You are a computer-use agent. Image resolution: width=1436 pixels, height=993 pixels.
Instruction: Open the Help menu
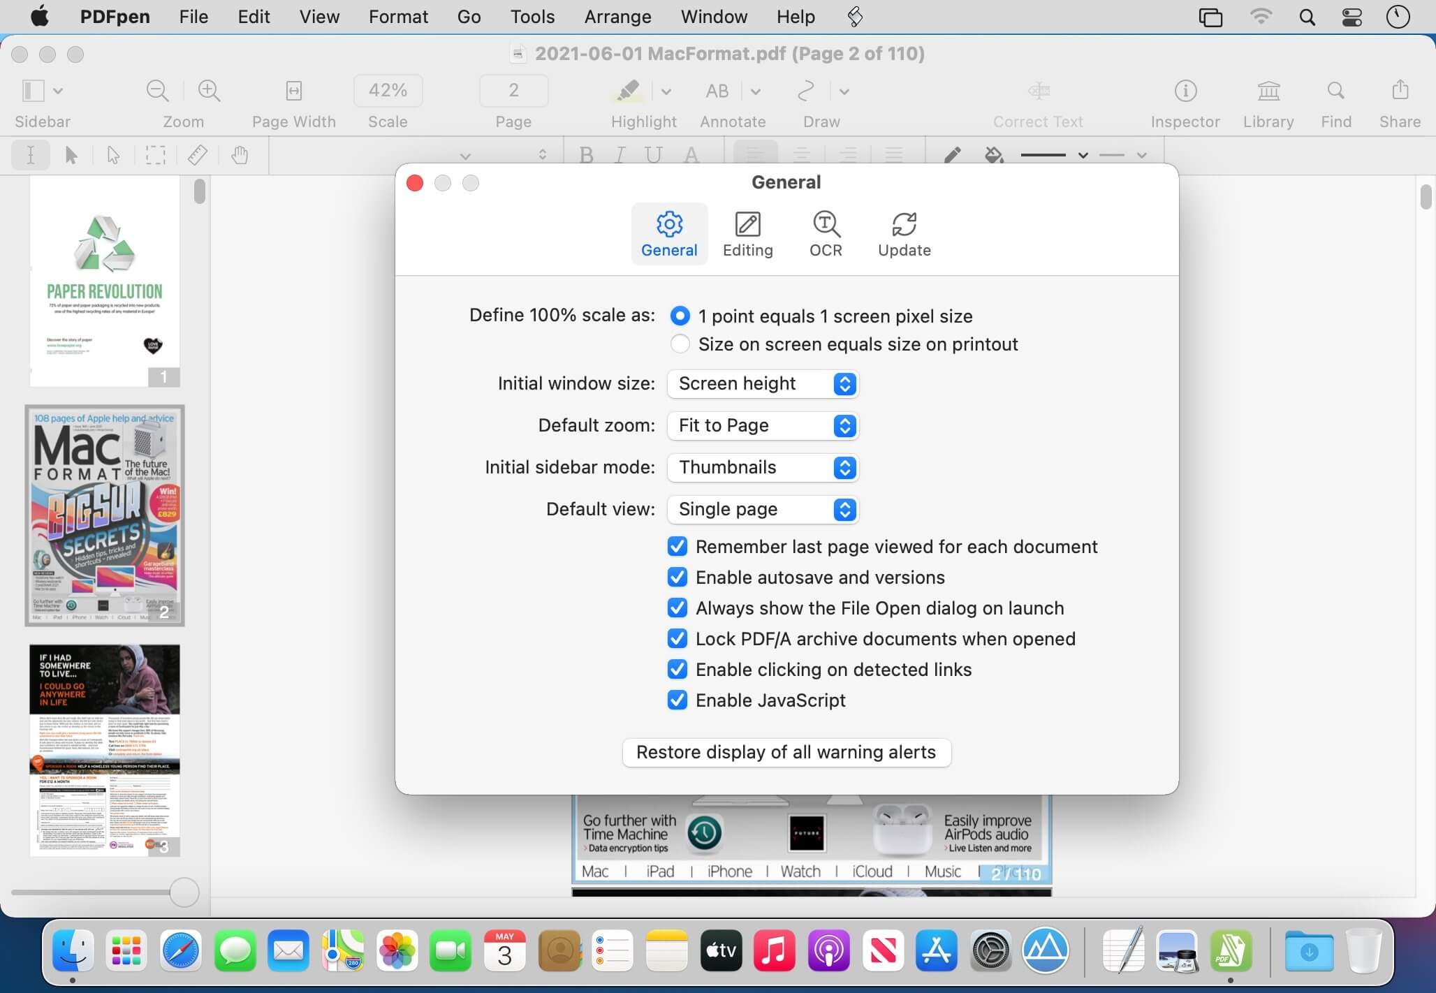796,17
